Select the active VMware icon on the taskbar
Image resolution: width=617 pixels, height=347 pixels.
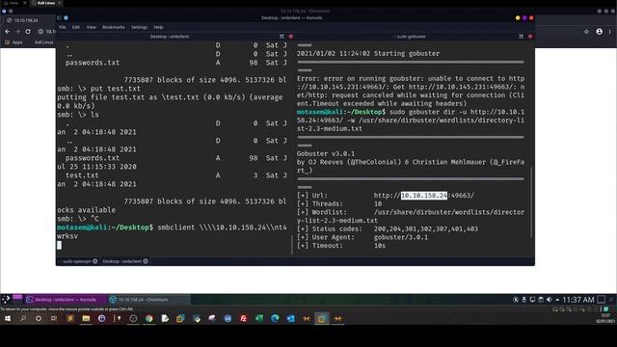point(321,319)
